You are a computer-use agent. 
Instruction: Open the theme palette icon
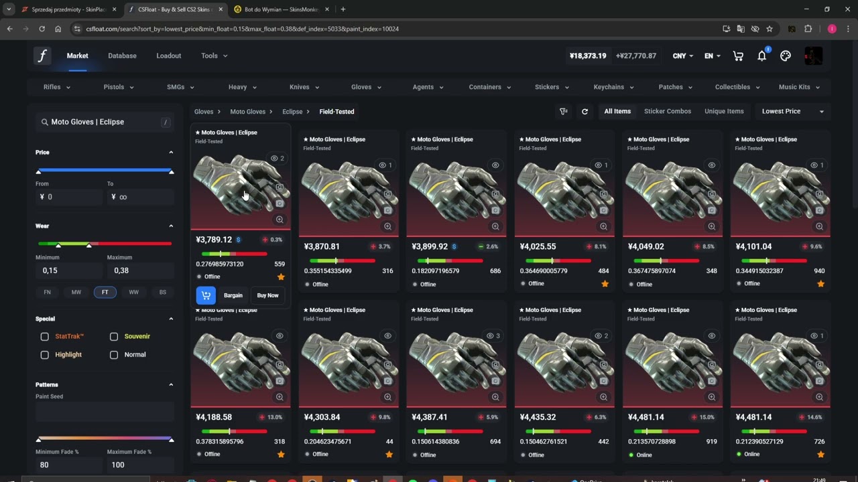coord(786,56)
